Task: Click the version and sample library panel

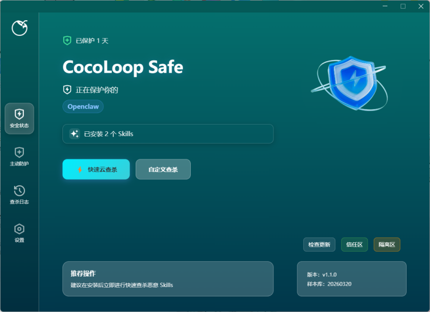Action: click(x=351, y=279)
